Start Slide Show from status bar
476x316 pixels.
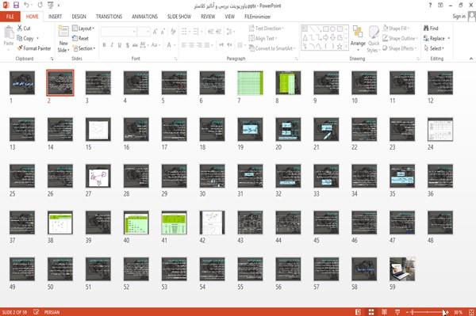(397, 312)
